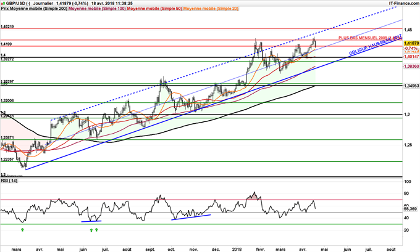Image resolution: width=420 pixels, height=252 pixels.
Task: Click the févr. date axis label
Action: (x=261, y=250)
